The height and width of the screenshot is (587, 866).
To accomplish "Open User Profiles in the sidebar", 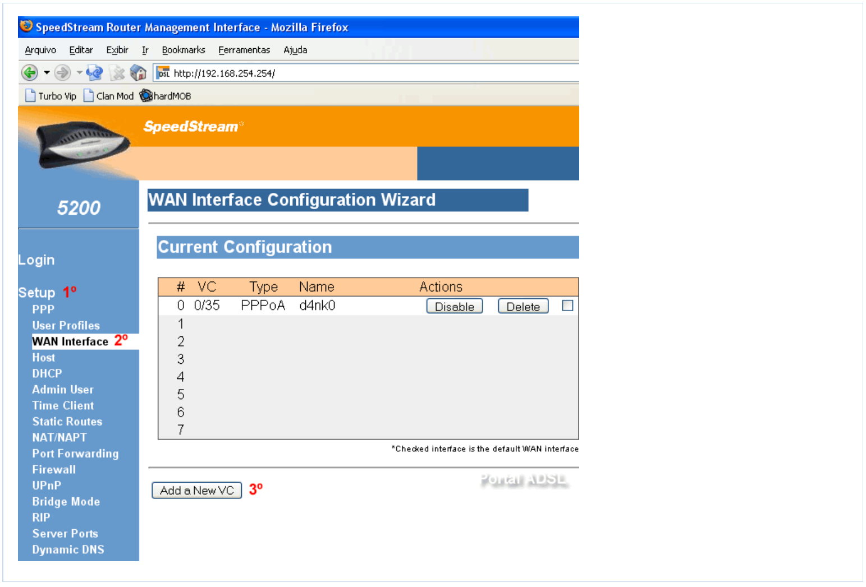I will 66,326.
